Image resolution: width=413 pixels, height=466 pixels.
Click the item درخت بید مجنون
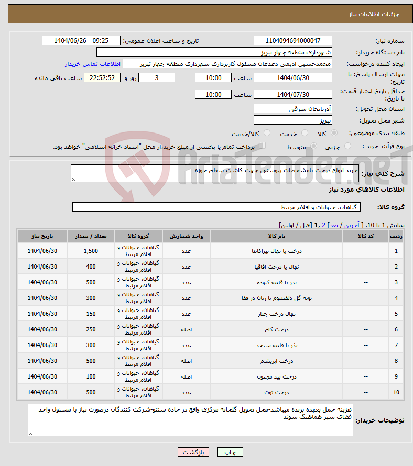(277, 377)
